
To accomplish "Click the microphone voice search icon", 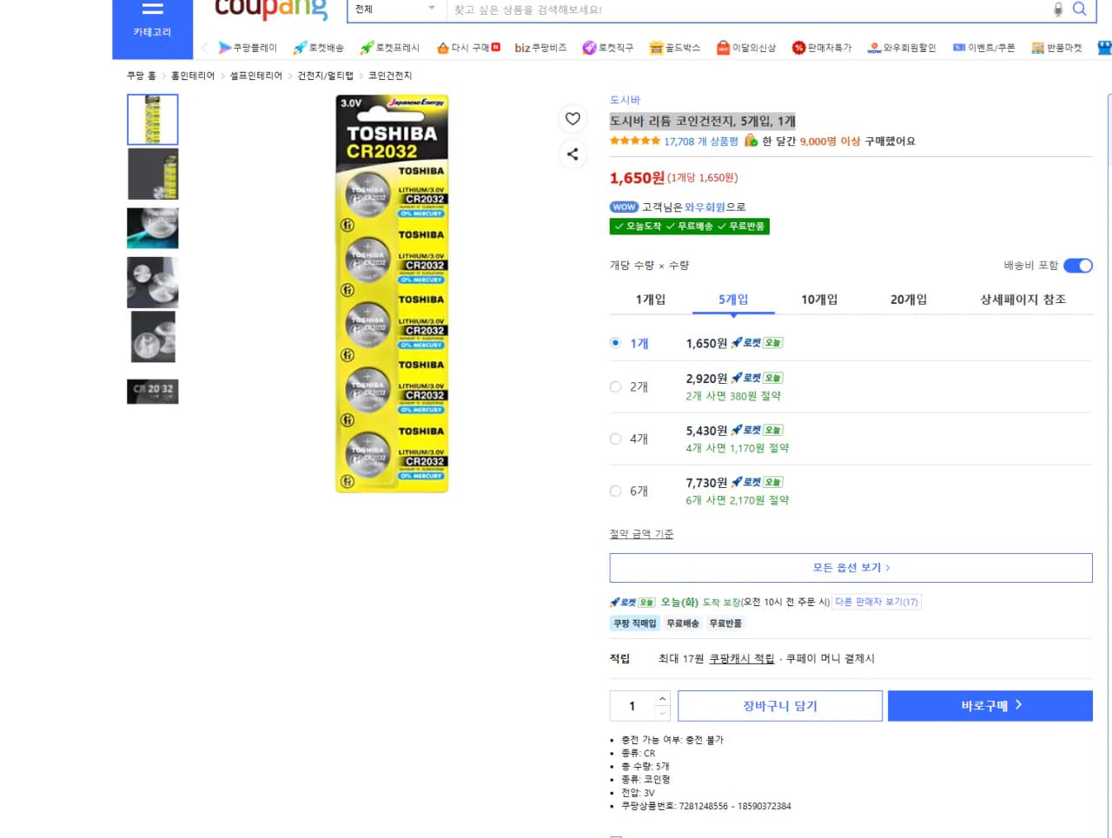I will point(1057,10).
